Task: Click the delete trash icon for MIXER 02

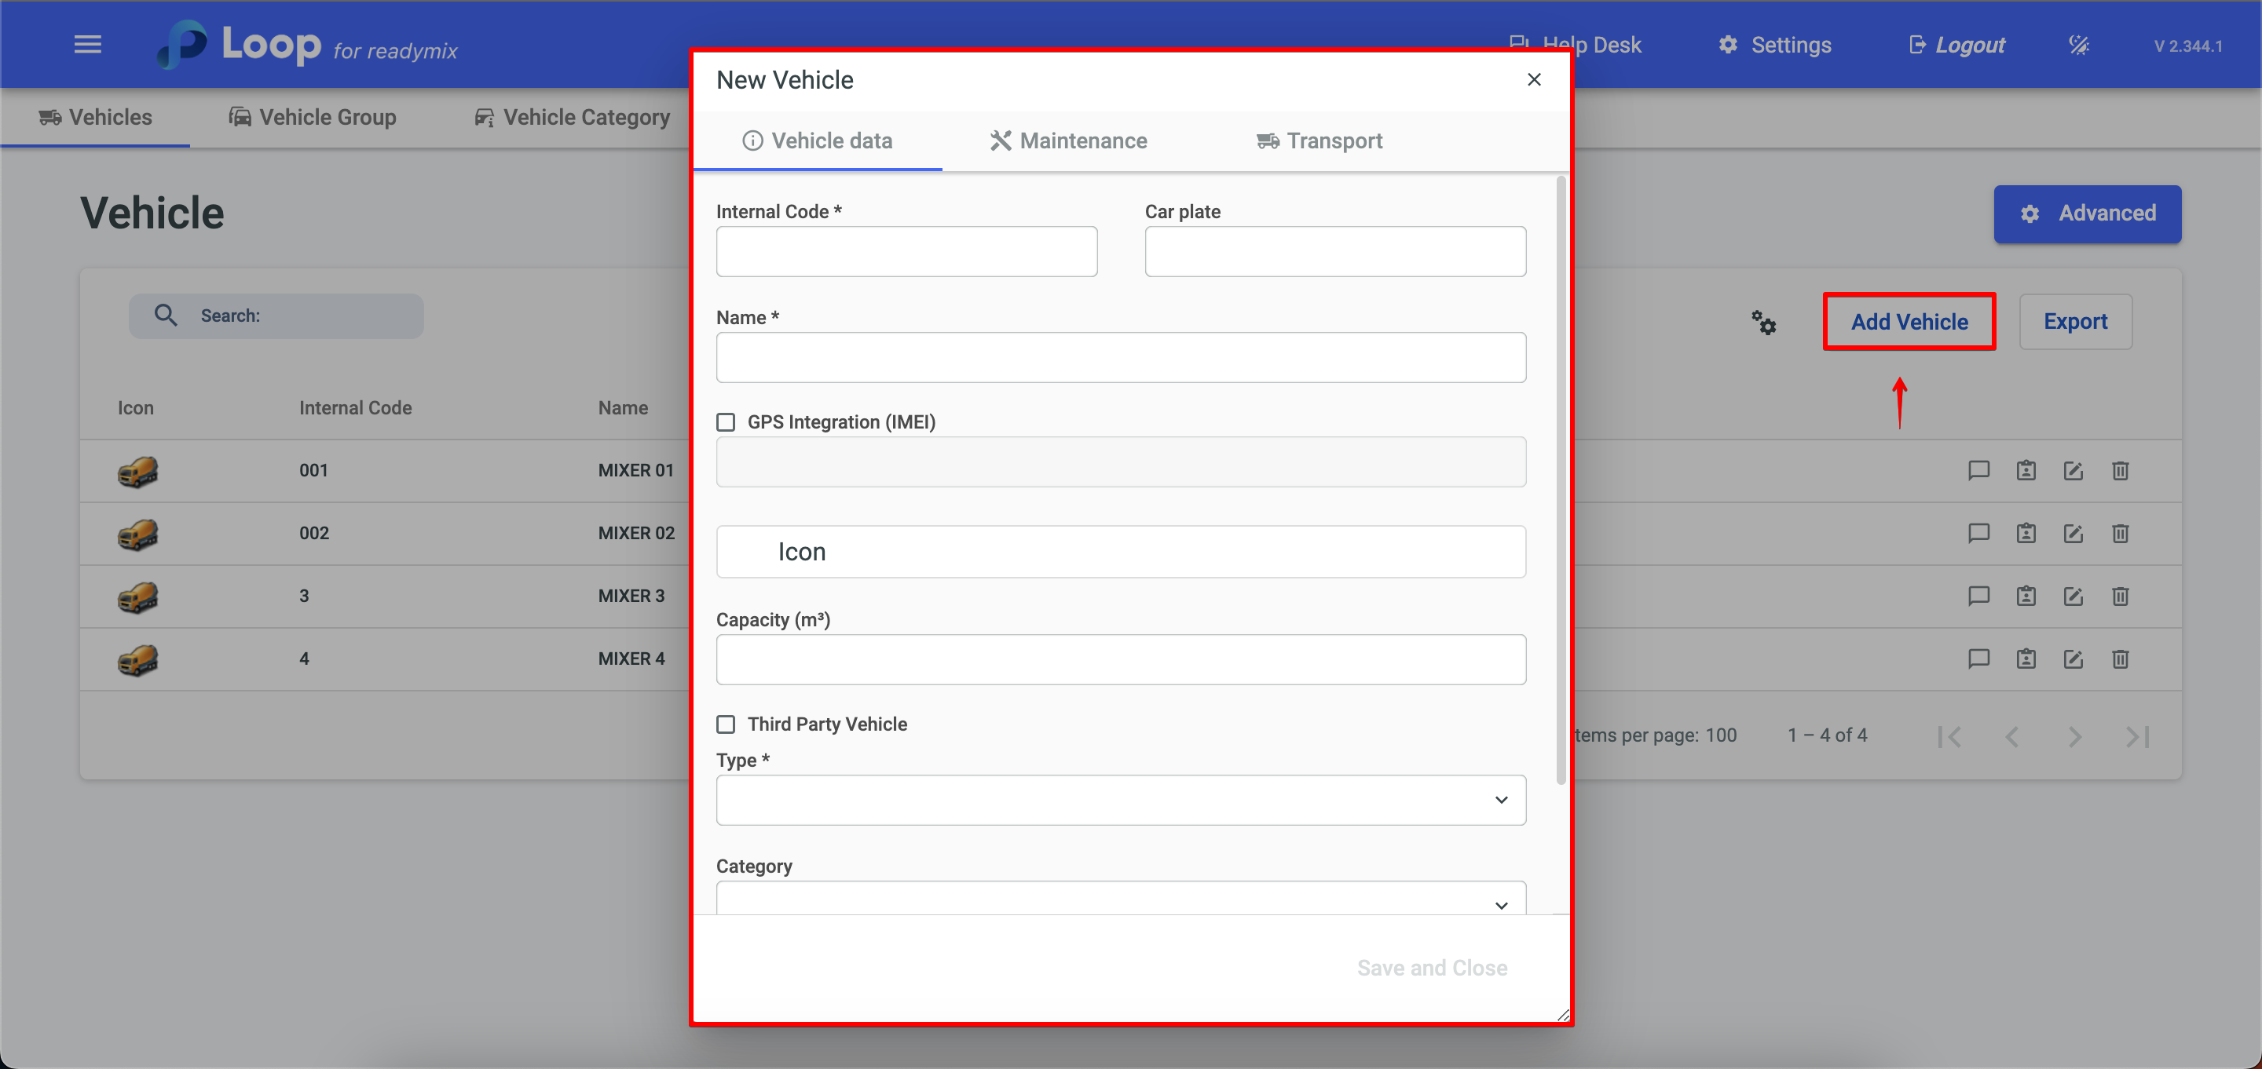Action: [2120, 534]
